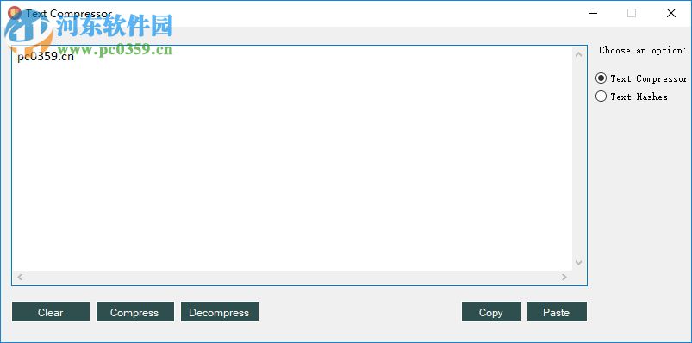Close the Text Compressor window
The height and width of the screenshot is (343, 692).
[x=670, y=13]
